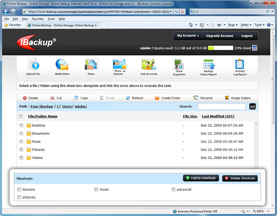Open the Image Gallery
277x216 pixels.
(238, 98)
